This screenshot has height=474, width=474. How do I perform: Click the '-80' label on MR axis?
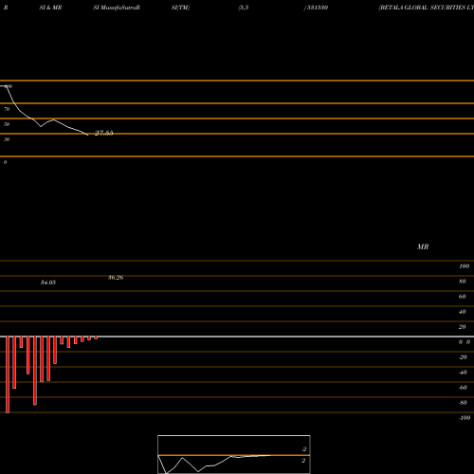[x=463, y=403]
